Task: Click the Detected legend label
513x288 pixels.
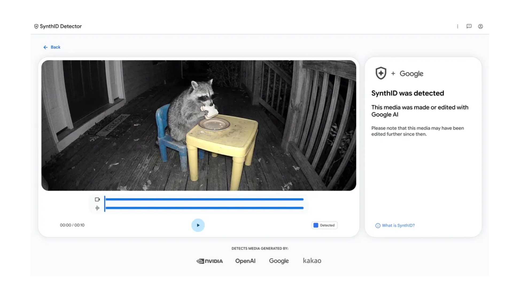Action: pos(327,225)
